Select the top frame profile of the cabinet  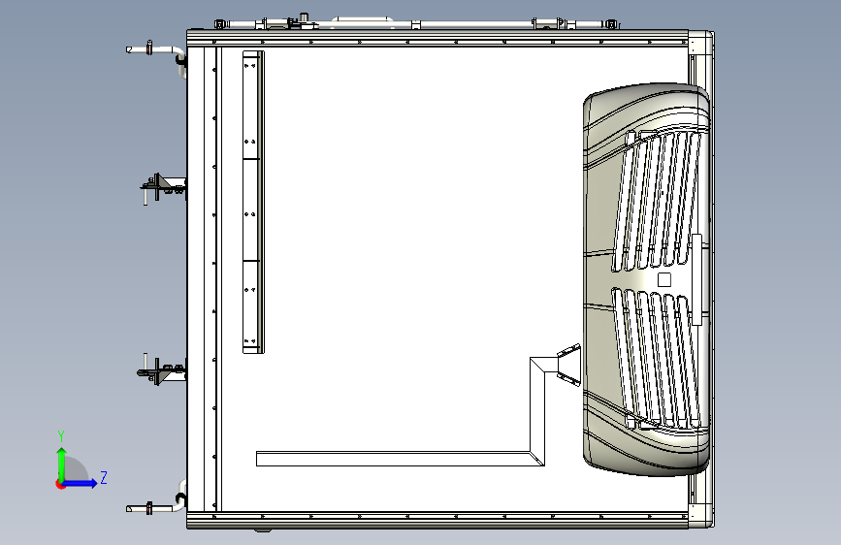437,38
